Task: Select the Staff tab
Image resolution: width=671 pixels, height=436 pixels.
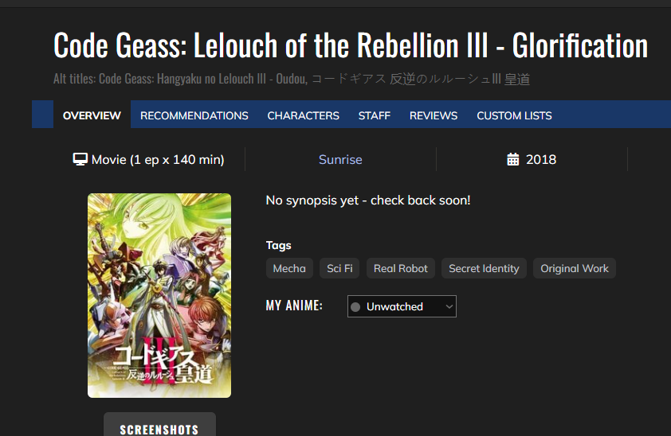Action: (x=375, y=115)
